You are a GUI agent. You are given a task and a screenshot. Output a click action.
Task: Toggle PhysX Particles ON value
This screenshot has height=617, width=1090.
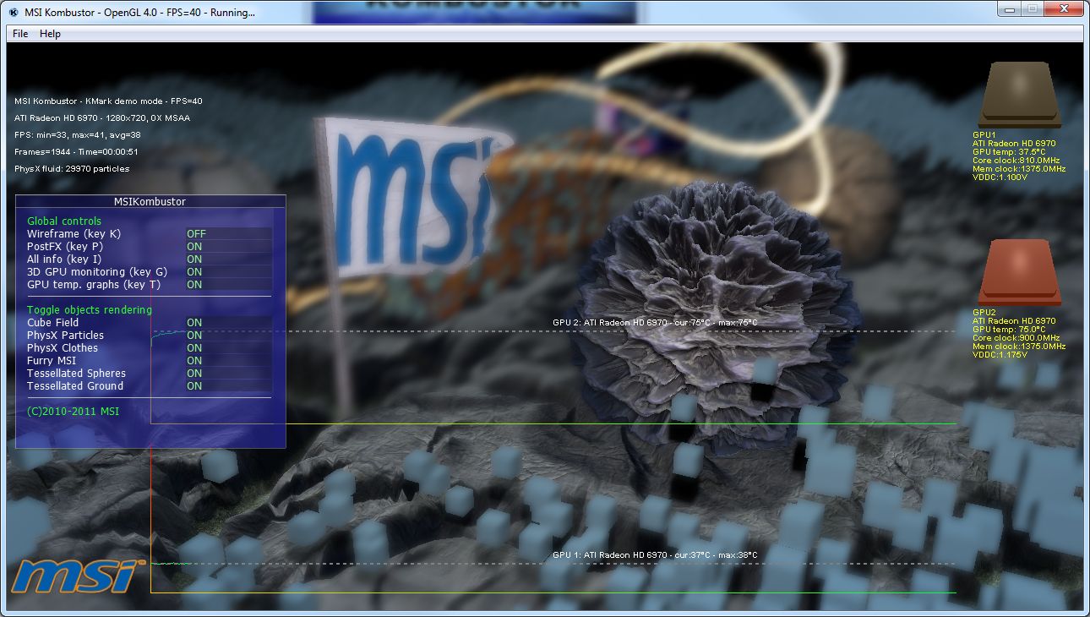point(194,336)
